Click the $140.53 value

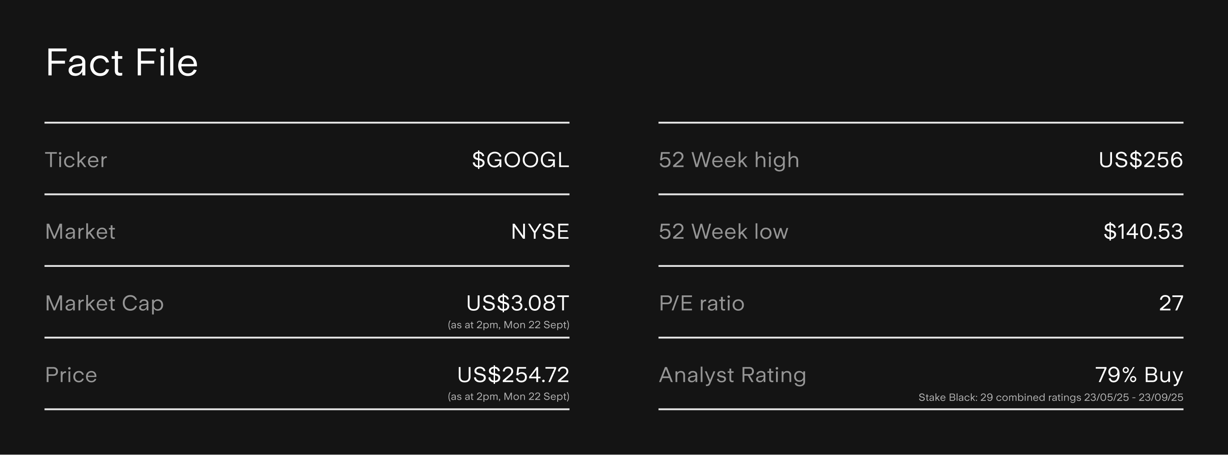coord(1143,232)
